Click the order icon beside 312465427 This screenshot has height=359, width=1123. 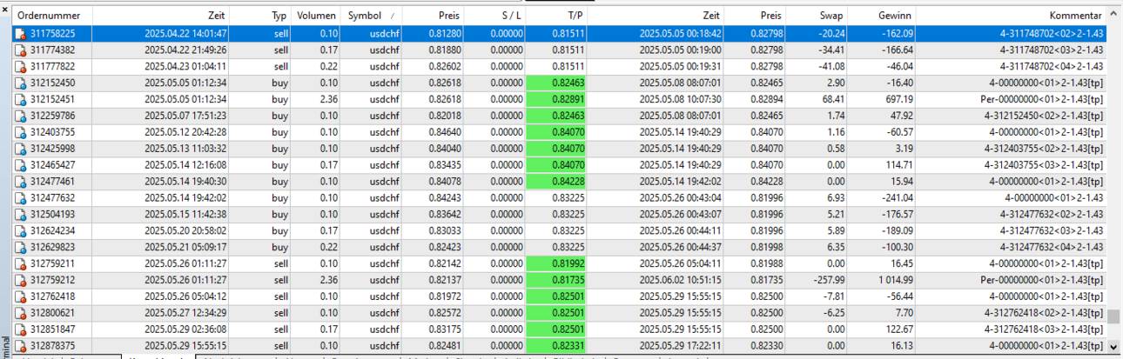[20, 165]
